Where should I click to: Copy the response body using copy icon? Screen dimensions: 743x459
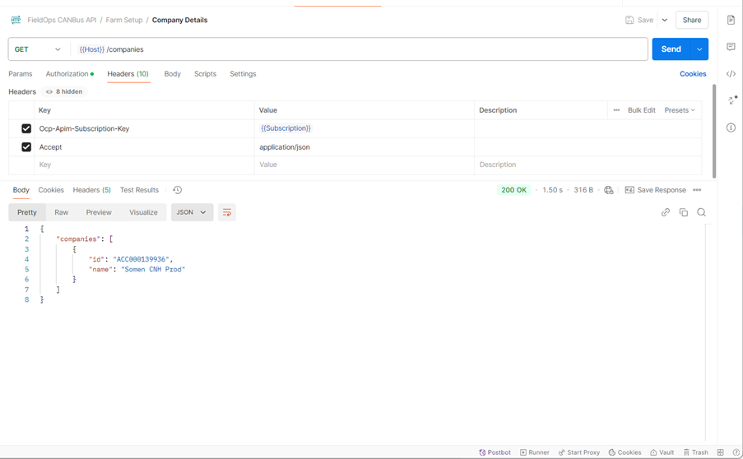pos(683,212)
